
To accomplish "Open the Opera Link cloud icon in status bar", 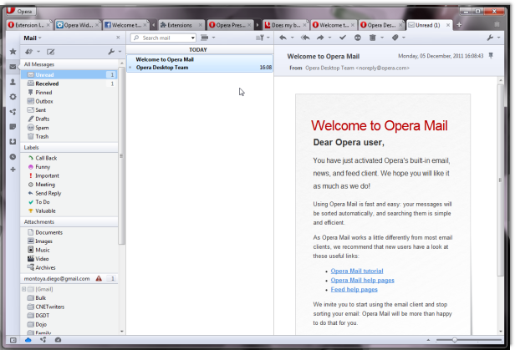I will (x=28, y=340).
